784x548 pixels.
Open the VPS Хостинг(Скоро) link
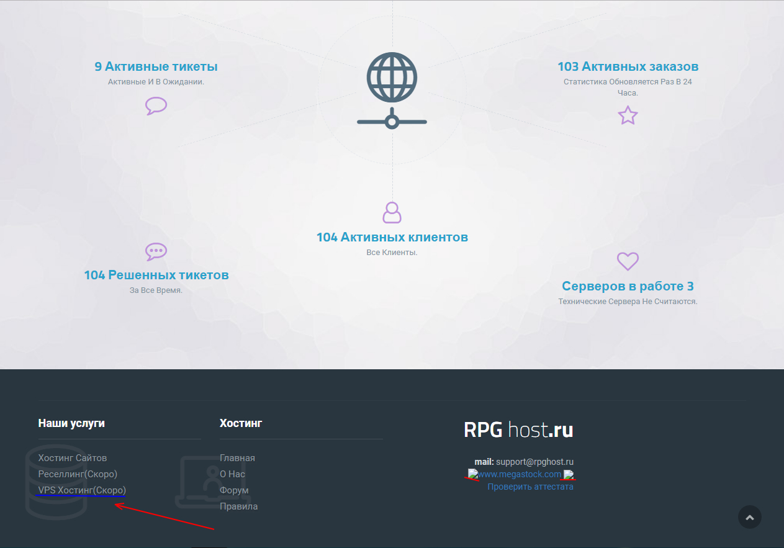(82, 490)
